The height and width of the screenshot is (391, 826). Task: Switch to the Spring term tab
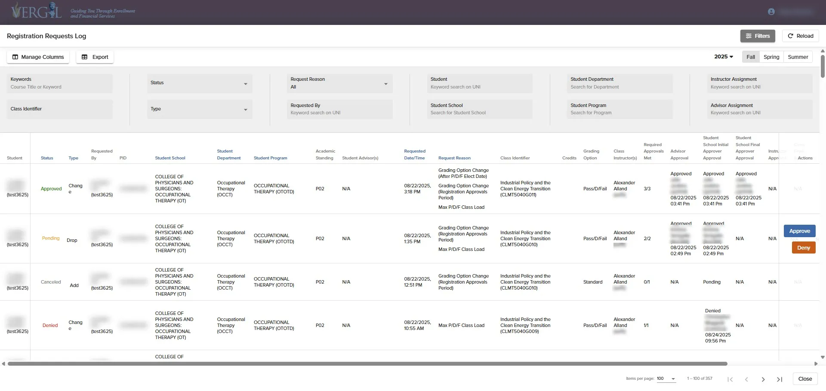click(x=771, y=57)
